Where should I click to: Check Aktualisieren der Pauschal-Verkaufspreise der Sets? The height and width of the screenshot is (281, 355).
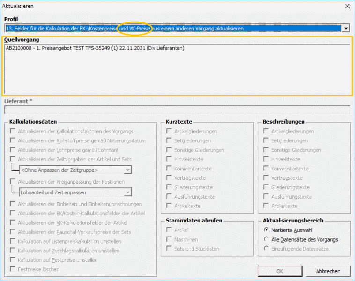13,232
